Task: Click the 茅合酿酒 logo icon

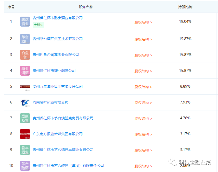Action: [x=25, y=166]
